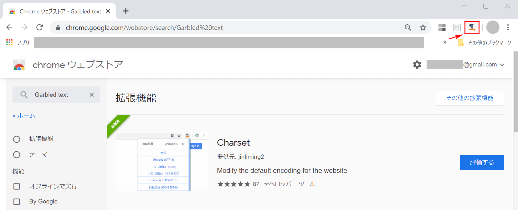
Task: Enable the By Google checkbox
Action: tap(17, 202)
